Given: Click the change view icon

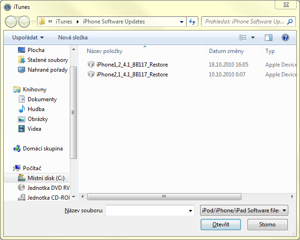Looking at the screenshot, I should pos(243,37).
